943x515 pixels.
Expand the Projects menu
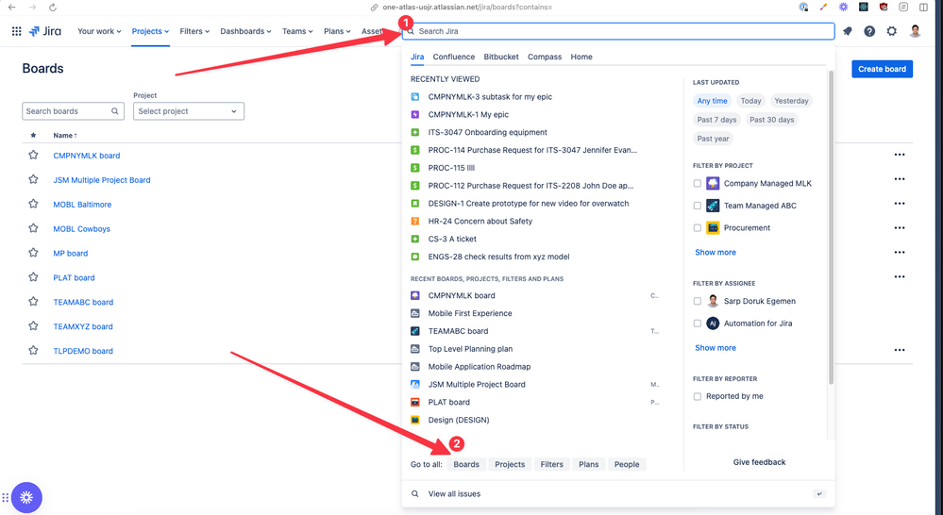point(150,31)
